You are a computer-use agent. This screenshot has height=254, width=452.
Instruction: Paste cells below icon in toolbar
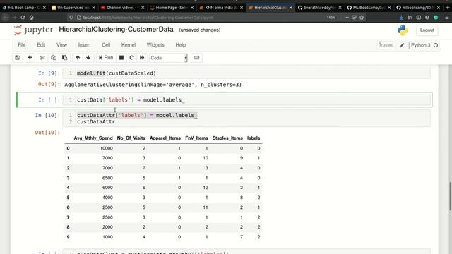(x=64, y=58)
